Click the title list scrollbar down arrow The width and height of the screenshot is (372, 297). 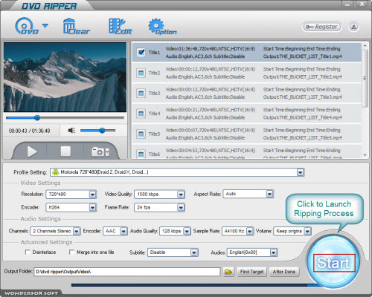365,155
